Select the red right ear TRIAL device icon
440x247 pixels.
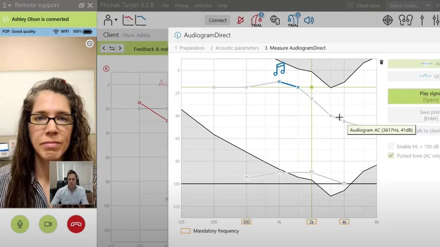pos(256,20)
